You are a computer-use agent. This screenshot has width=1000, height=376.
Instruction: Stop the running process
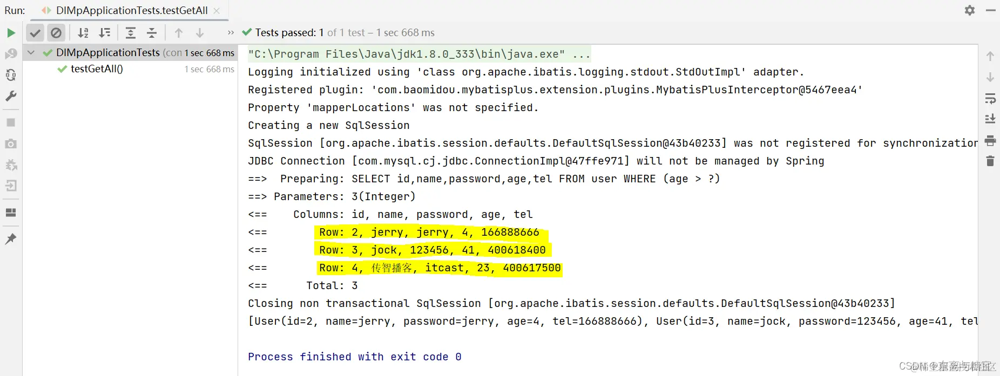(11, 122)
